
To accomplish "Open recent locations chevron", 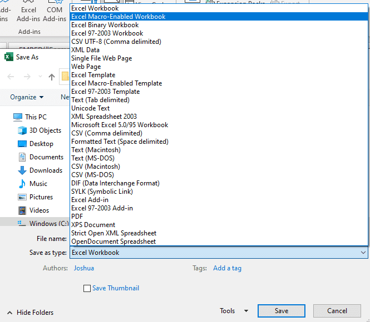I will click(x=40, y=76).
